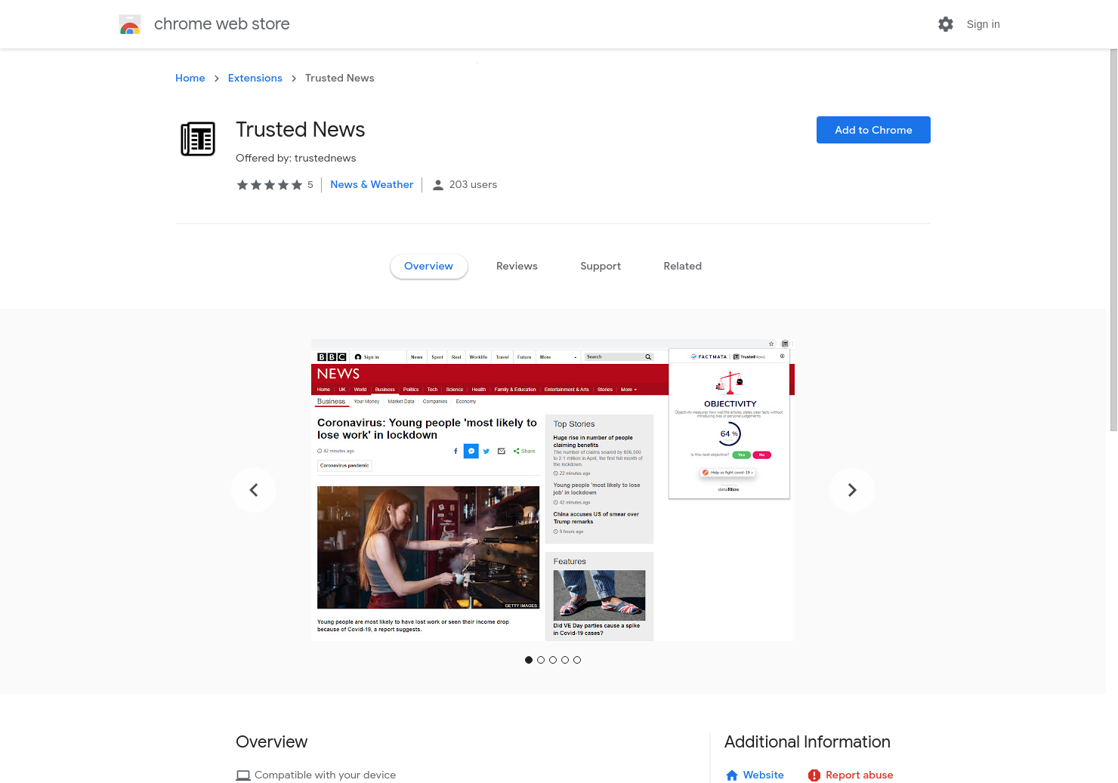The image size is (1118, 783).
Task: Click the Offered by: trustednews text
Action: pyautogui.click(x=296, y=158)
